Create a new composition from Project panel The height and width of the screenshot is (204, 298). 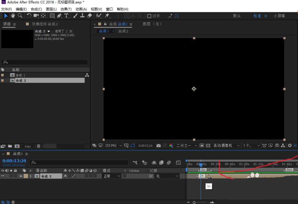pos(17,146)
